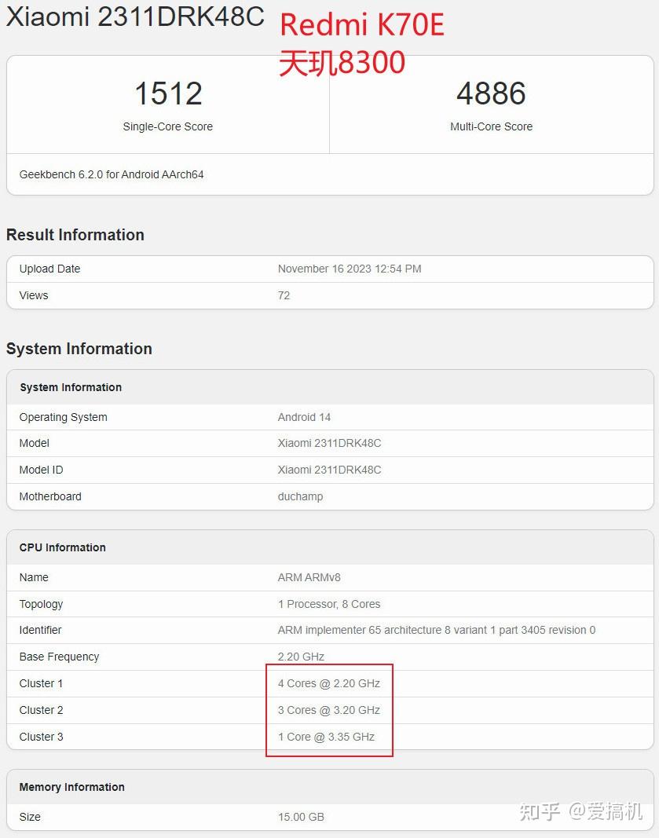Click the Motherboard value duchamp
Viewport: 659px width, 838px height.
point(300,496)
